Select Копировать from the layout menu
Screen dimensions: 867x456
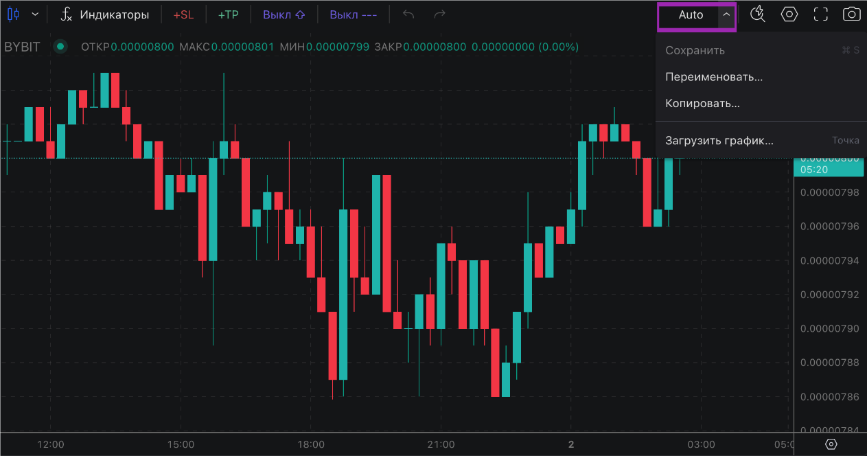coord(702,104)
